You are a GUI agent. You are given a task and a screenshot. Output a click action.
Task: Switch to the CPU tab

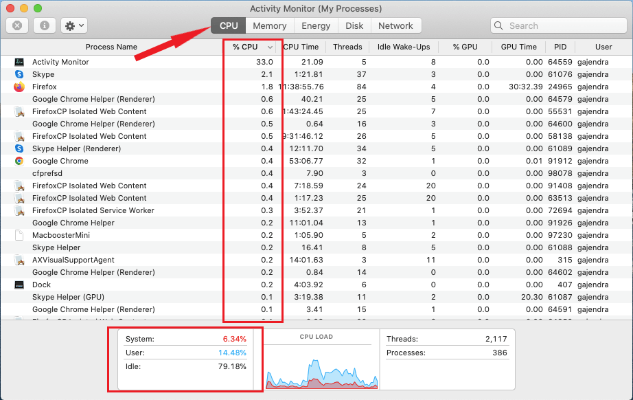tap(229, 25)
